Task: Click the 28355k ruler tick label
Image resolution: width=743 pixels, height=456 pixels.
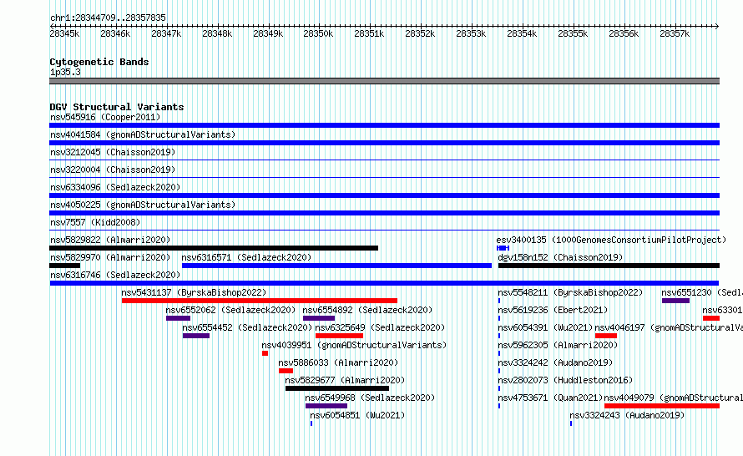Action: [x=573, y=33]
